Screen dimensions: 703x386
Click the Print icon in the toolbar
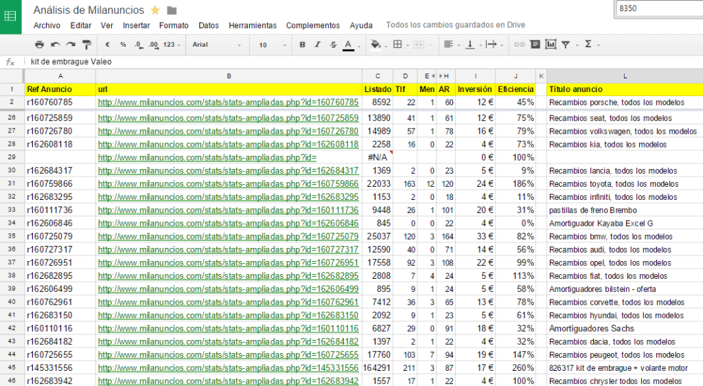[x=39, y=45]
